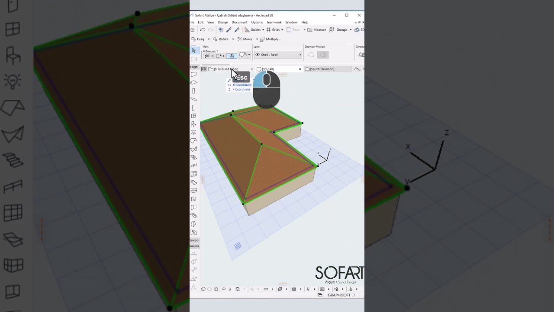Select the Window tool in toolbox
Viewport: 554px width, 312px height.
193,116
